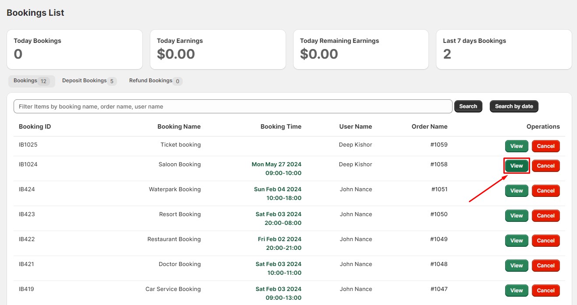View the Ticket booking IB1025
This screenshot has height=305, width=577.
pyautogui.click(x=517, y=146)
